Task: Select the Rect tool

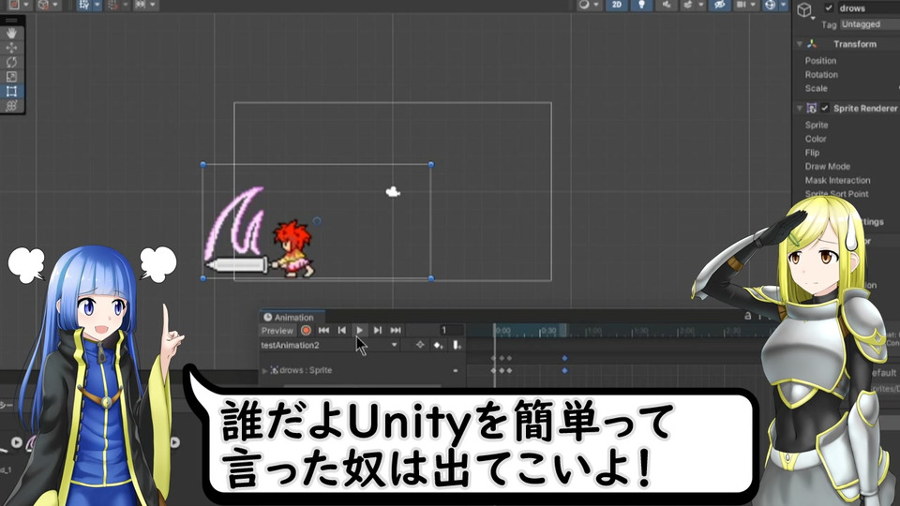Action: pyautogui.click(x=11, y=91)
